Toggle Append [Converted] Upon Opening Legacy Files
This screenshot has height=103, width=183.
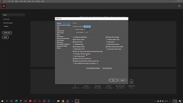coord(73,61)
